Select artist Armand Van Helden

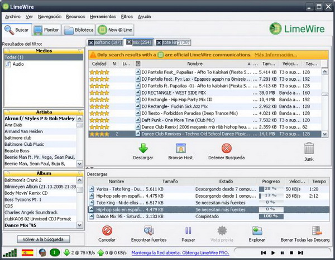point(40,131)
